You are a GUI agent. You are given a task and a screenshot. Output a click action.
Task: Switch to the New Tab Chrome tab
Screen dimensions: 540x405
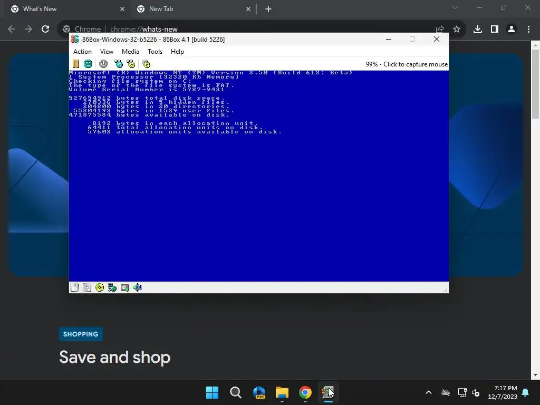tap(193, 9)
